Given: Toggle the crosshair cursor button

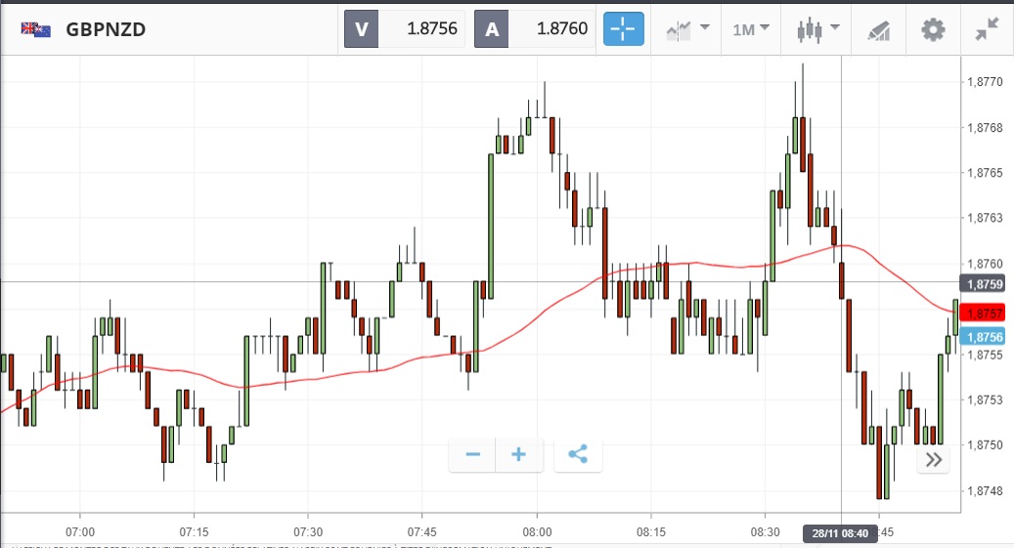Looking at the screenshot, I should (x=624, y=29).
